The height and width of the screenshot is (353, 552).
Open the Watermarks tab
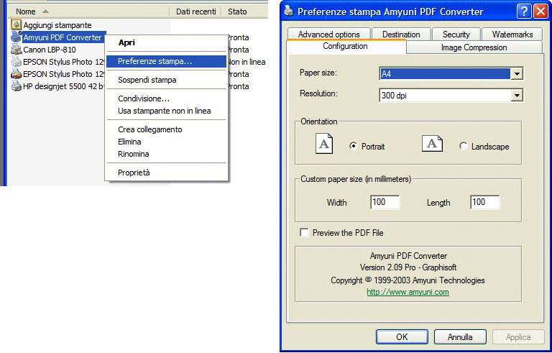coord(512,34)
